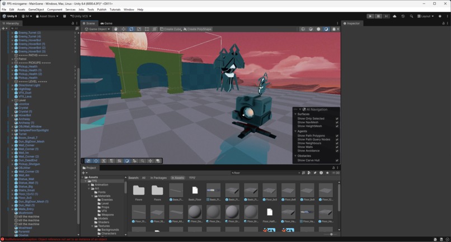Toggle Show Path Query Nodes checkbox
451x242 pixels.
(337, 139)
